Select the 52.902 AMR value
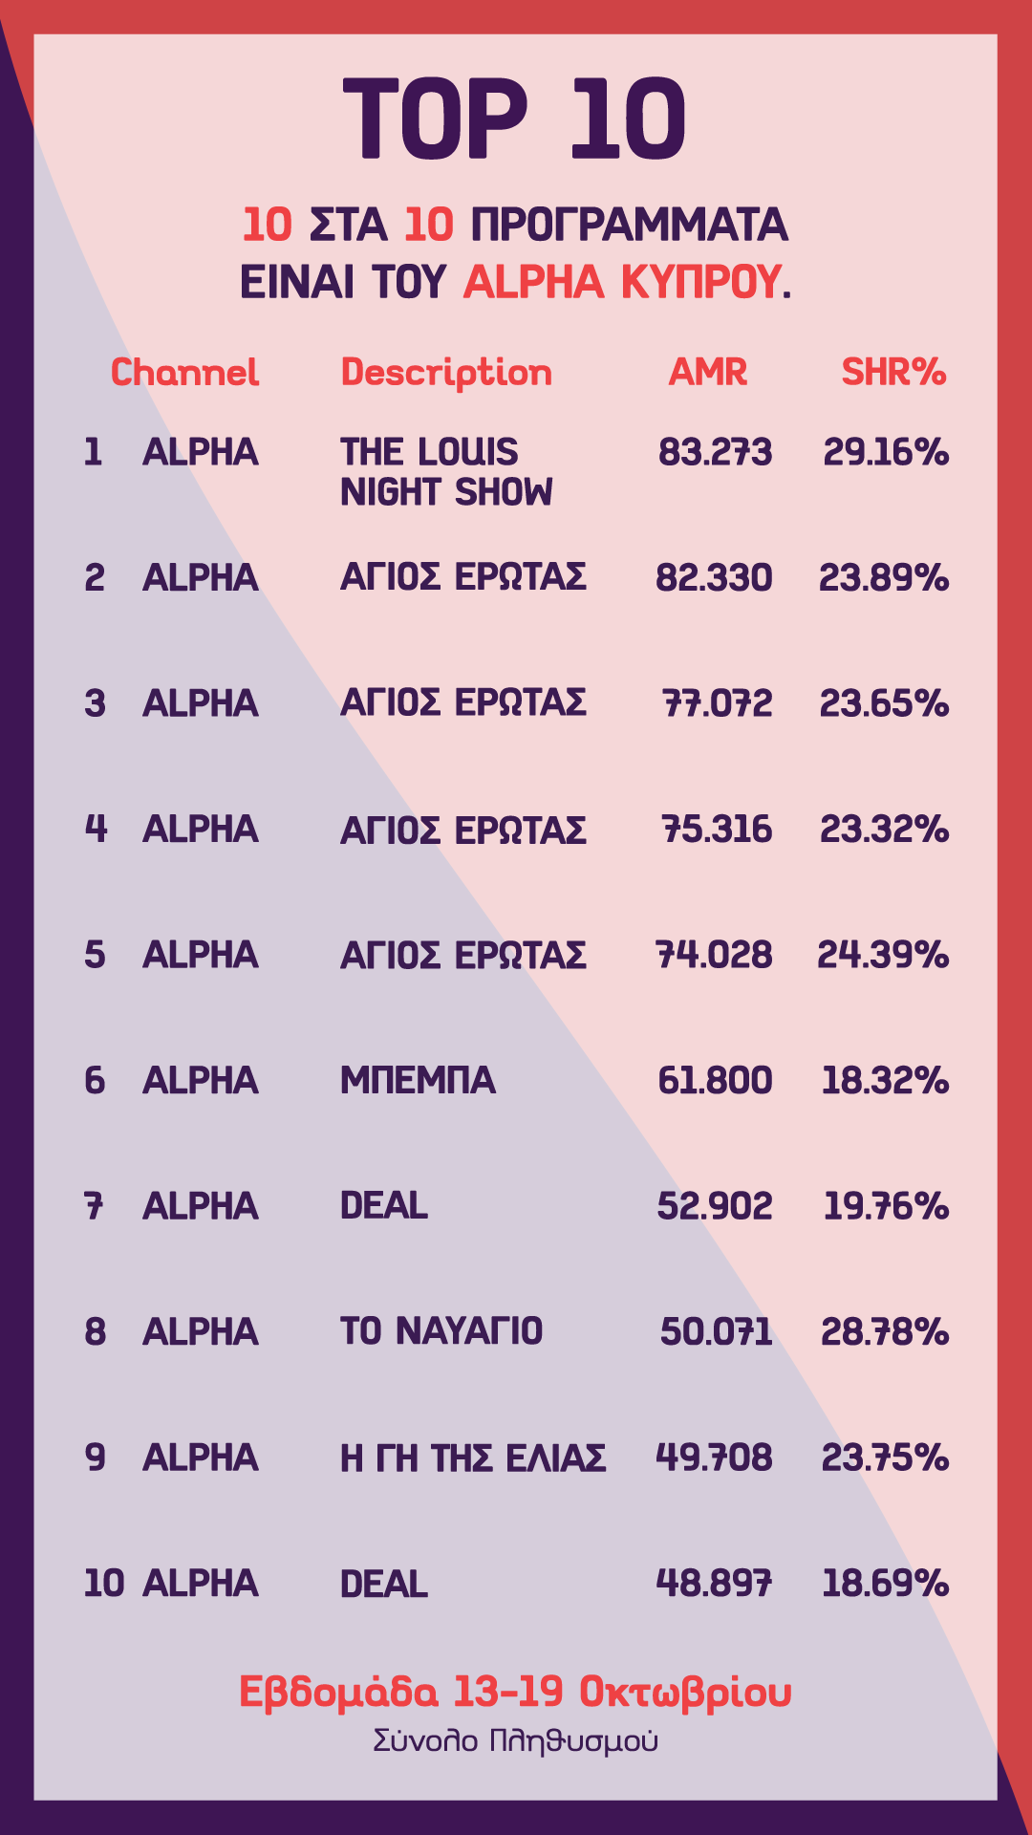 pos(714,1207)
